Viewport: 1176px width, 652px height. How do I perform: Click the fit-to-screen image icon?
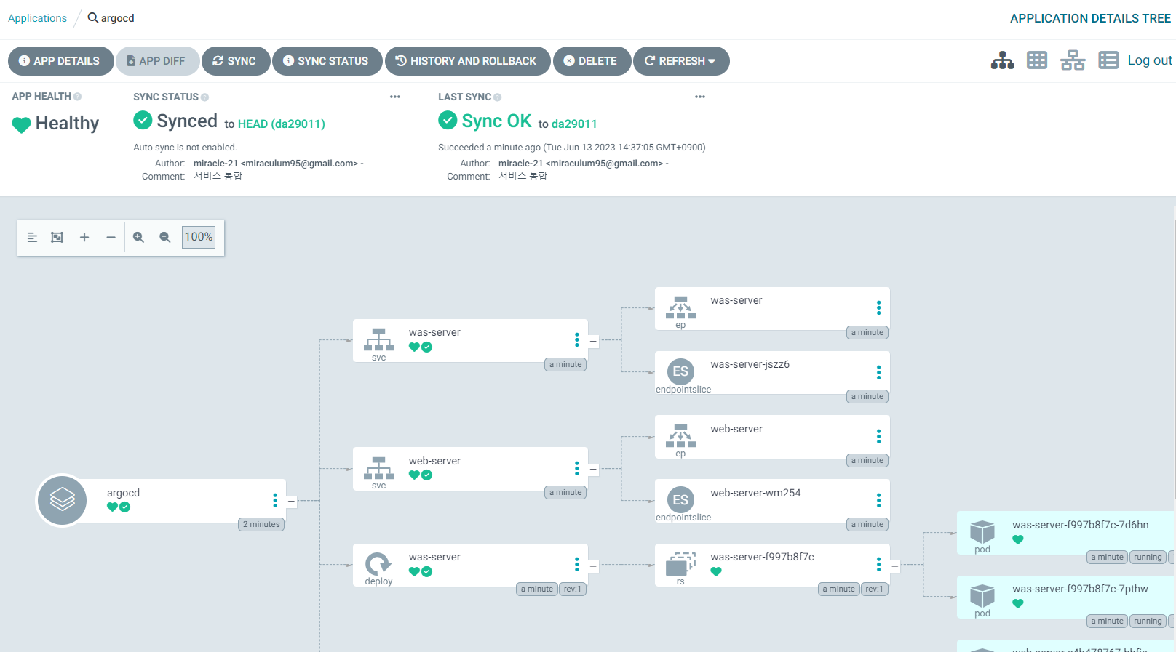coord(57,237)
